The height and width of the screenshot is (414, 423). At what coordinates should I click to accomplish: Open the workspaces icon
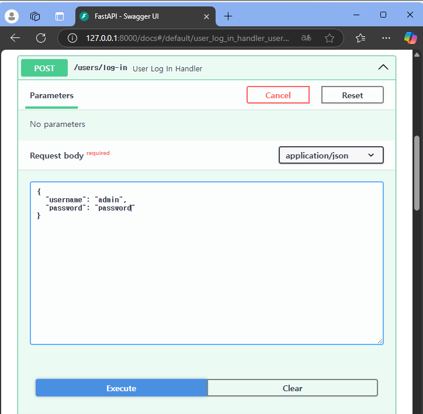coord(35,16)
